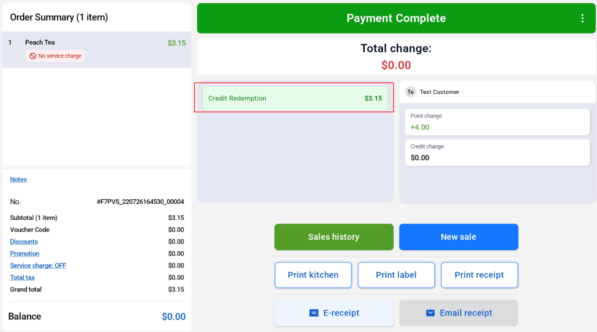Image resolution: width=597 pixels, height=332 pixels.
Task: Select the Credit Redemption payment row
Action: coord(295,98)
